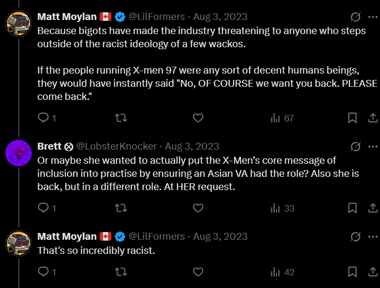The width and height of the screenshot is (380, 288).
Task: Reply to Brett's tweet
Action: point(43,208)
